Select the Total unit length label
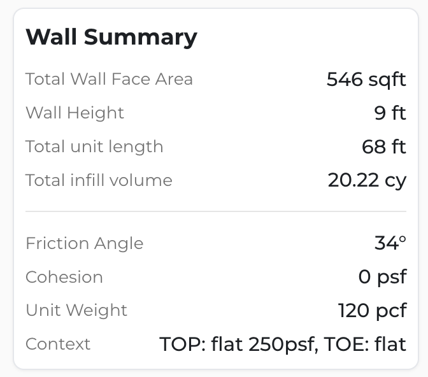Viewport: 428px width, 377px height. click(94, 146)
